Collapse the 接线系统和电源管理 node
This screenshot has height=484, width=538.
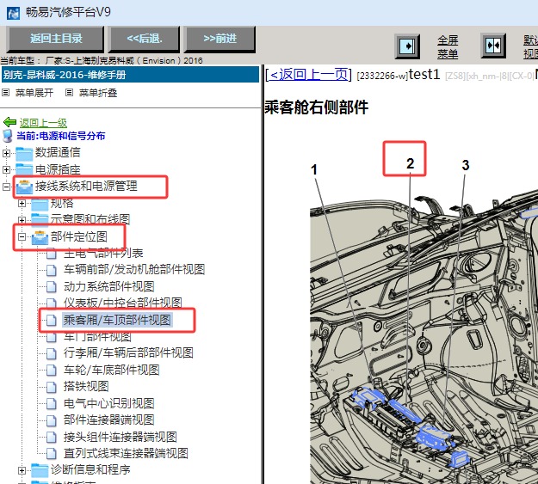[x=6, y=187]
